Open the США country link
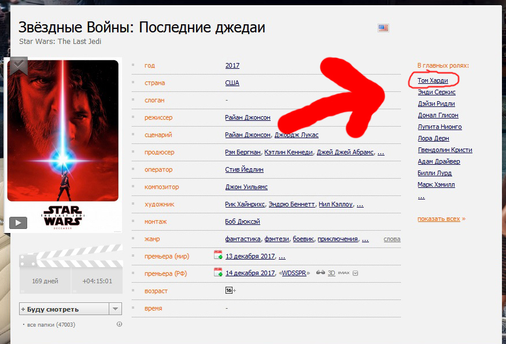506x344 pixels. pyautogui.click(x=232, y=83)
